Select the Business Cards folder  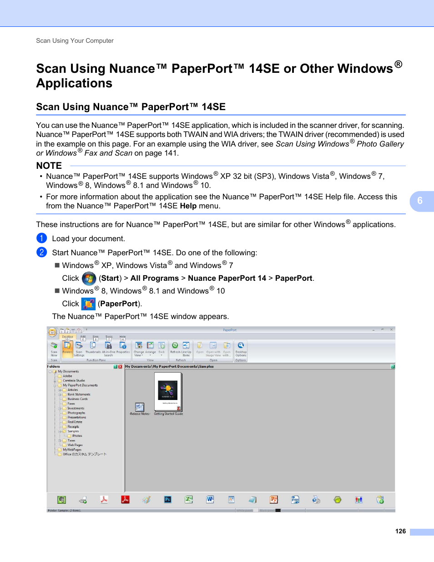coord(78,399)
